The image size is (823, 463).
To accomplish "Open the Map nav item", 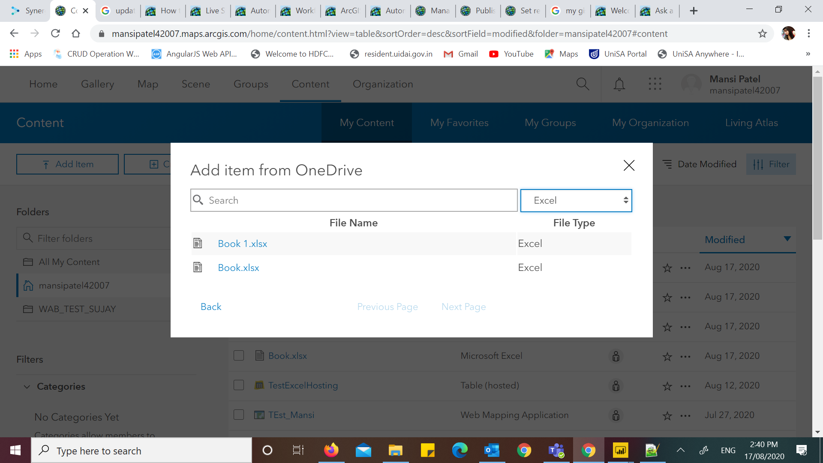I will coord(148,84).
